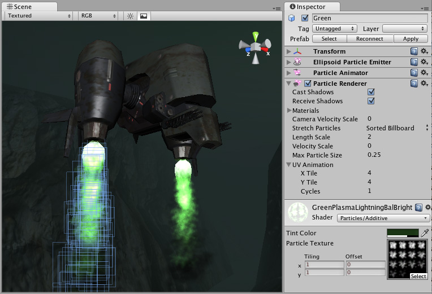Screen dimensions: 432x294
Task: Open Particle Renderer gear settings menu
Action: (424, 84)
